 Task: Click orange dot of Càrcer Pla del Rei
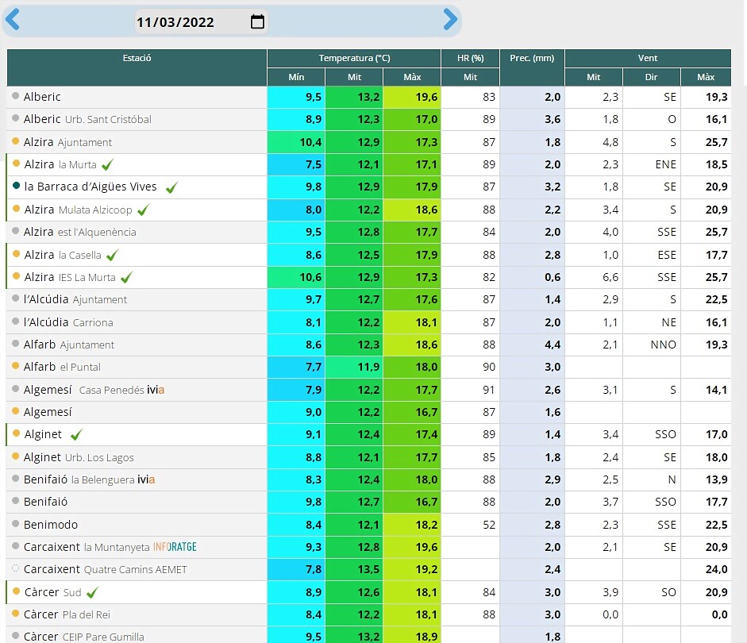(x=15, y=614)
